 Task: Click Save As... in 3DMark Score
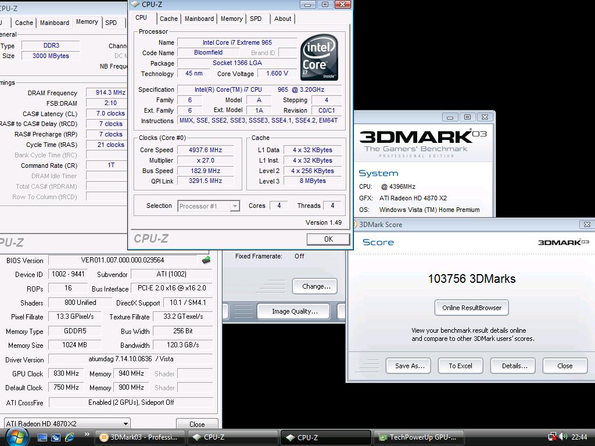408,366
